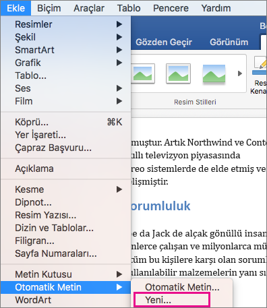Viewport: 267px width, 308px height.
Task: Expand the Grafik submenu
Action: (x=65, y=63)
